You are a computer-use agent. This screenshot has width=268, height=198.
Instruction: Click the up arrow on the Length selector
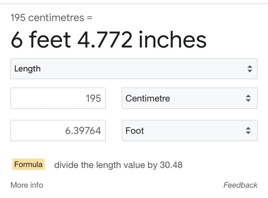pyautogui.click(x=250, y=67)
